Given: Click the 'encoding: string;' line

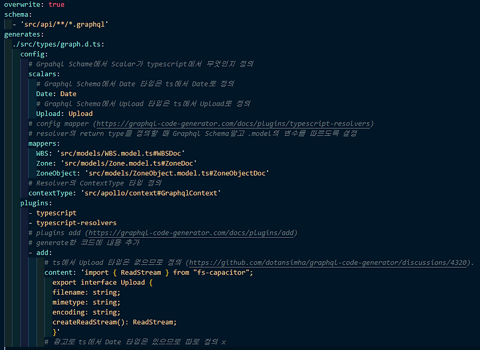Looking at the screenshot, I should tap(86, 312).
